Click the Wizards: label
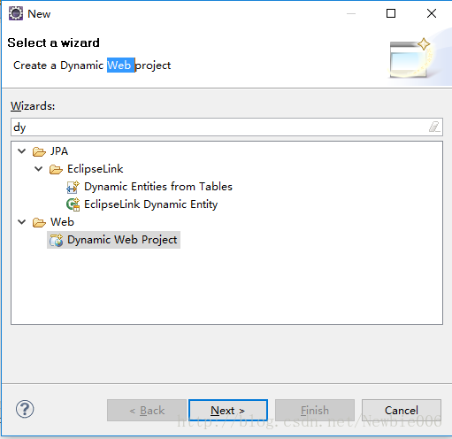 point(33,105)
